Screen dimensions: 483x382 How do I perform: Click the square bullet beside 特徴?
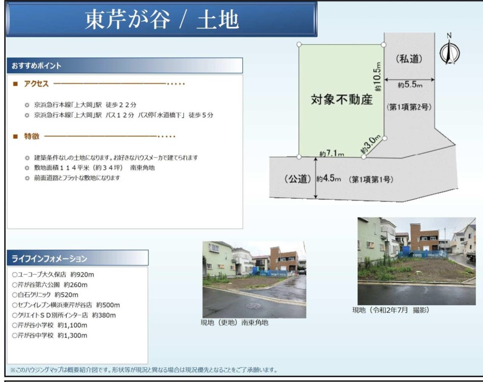(15, 136)
